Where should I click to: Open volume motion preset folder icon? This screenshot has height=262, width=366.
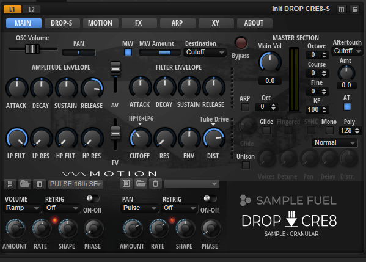[24, 184]
